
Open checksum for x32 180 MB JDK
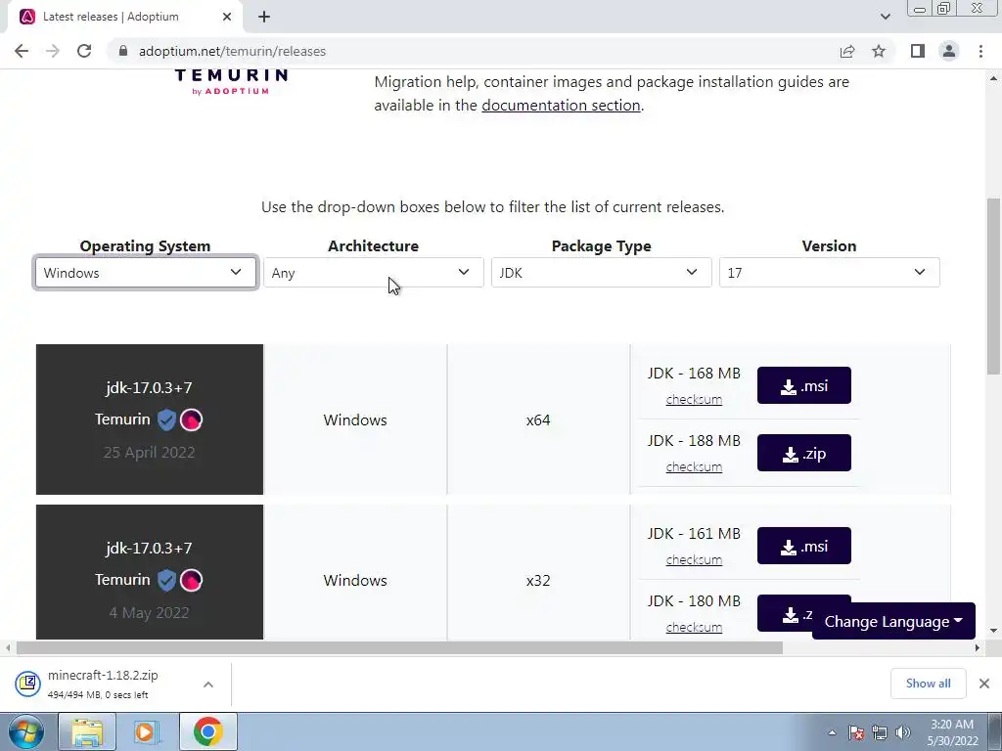tap(694, 628)
